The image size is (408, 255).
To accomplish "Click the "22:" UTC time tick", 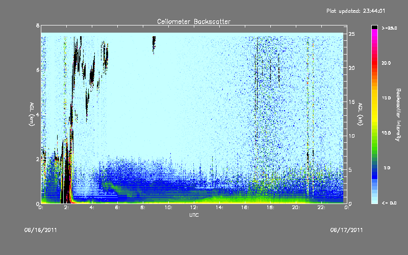I will point(321,208).
